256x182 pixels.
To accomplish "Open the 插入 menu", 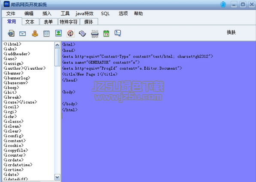I will (47, 14).
